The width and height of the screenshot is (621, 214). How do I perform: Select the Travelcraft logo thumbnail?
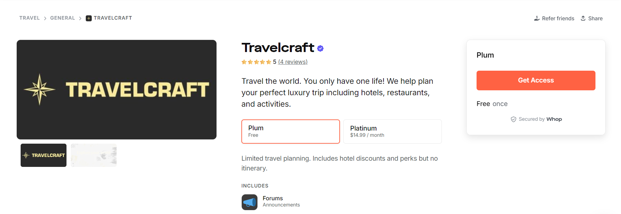click(43, 155)
